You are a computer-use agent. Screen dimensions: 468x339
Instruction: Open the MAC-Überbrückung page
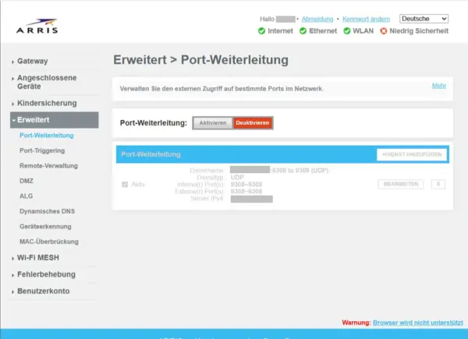pos(49,242)
